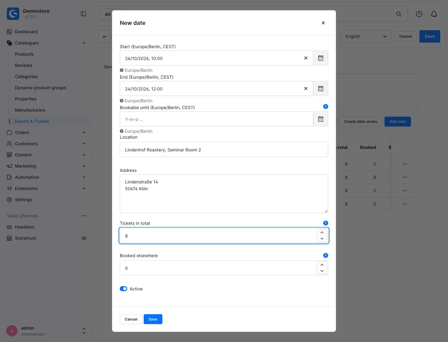Show help for Booked elsewhere
The height and width of the screenshot is (342, 448).
pyautogui.click(x=326, y=256)
